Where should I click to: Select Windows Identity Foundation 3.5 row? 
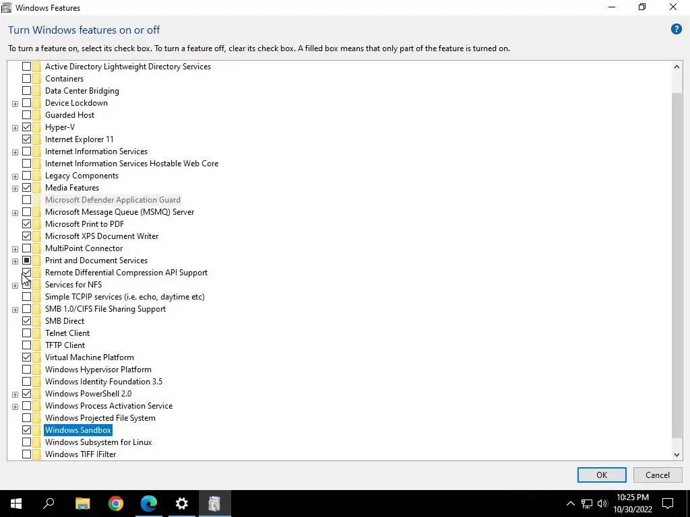[x=103, y=382]
